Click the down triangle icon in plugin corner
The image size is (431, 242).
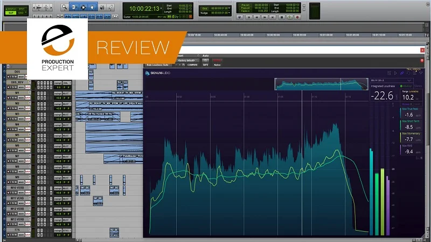click(421, 73)
